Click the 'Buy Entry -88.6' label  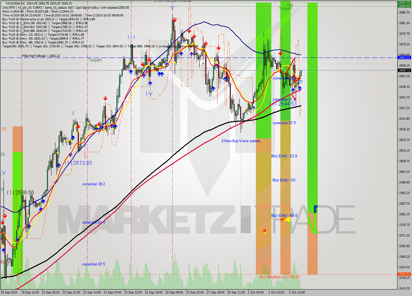point(284,216)
